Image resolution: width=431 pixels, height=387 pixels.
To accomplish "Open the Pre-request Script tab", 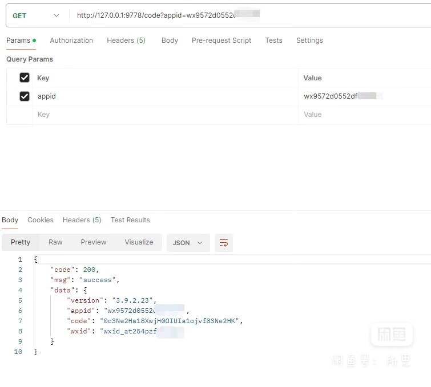I will [221, 40].
